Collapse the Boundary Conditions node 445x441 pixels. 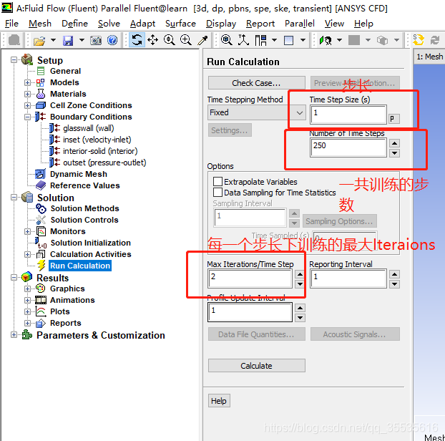(x=27, y=117)
